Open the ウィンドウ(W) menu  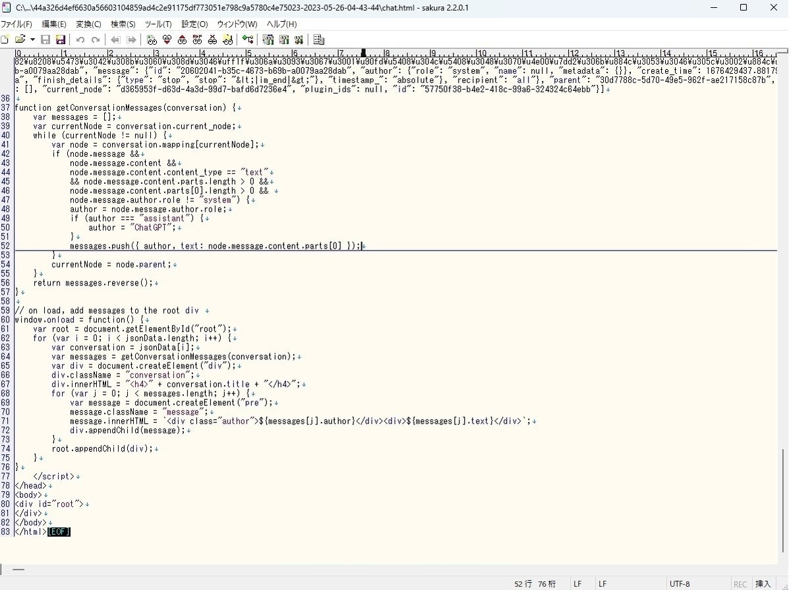[235, 24]
